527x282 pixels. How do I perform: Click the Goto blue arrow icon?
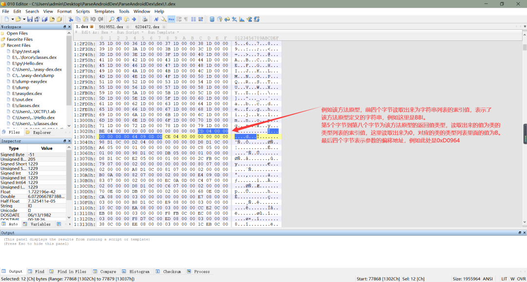coord(134,19)
